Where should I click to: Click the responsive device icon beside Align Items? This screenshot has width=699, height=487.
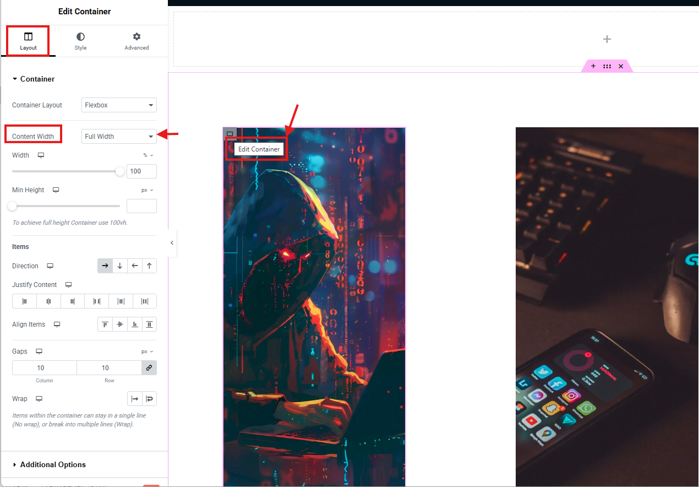click(x=57, y=324)
